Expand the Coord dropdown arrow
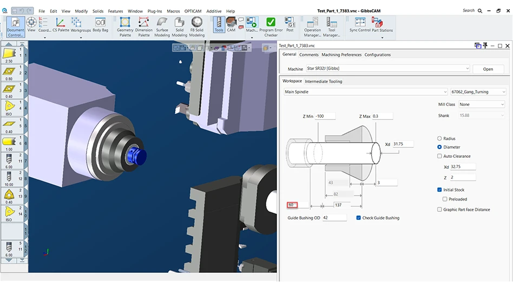The width and height of the screenshot is (513, 288). (45, 37)
